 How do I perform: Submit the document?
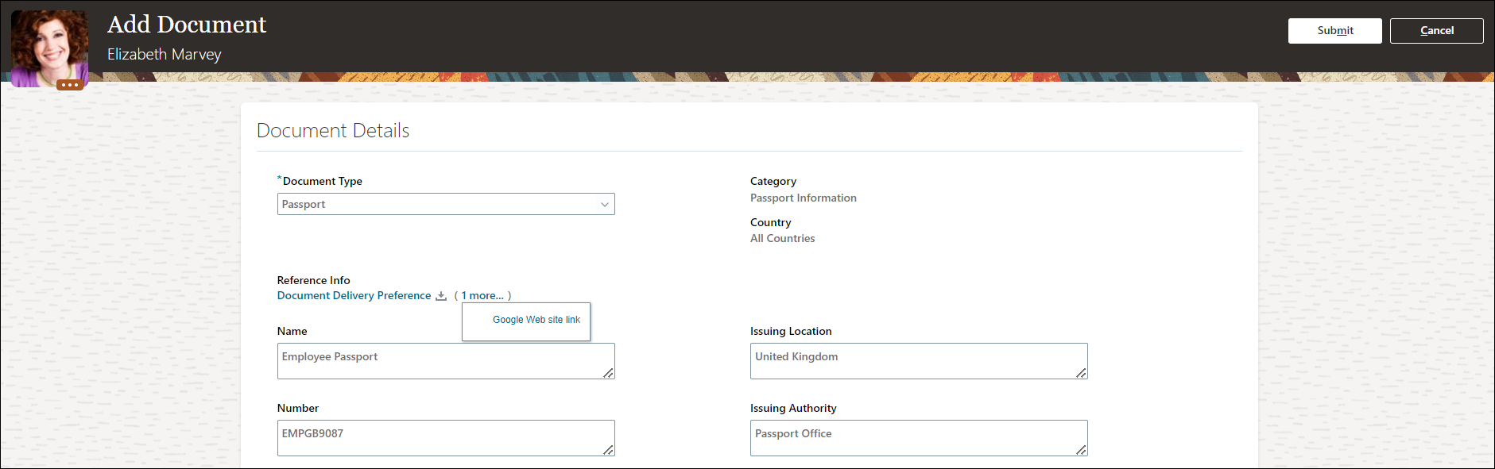(x=1334, y=31)
